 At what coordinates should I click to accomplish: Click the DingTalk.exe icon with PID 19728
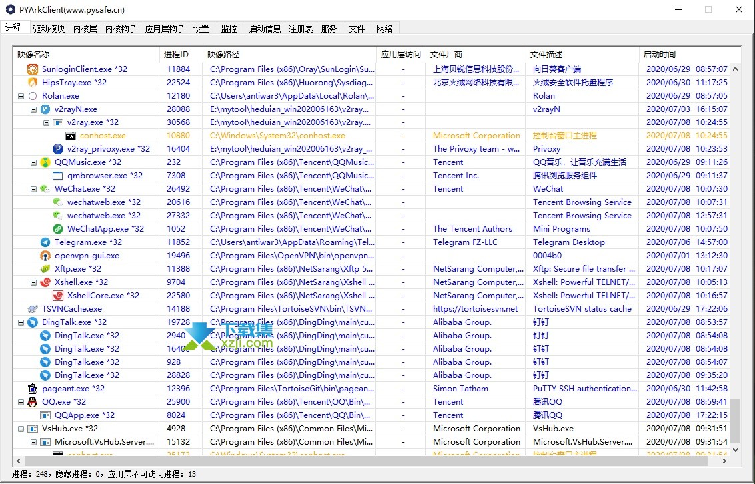32,322
